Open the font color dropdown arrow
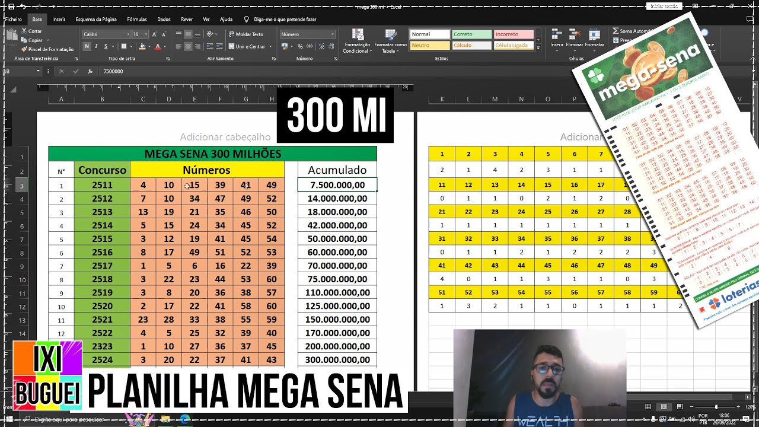This screenshot has height=427, width=759. [x=164, y=46]
